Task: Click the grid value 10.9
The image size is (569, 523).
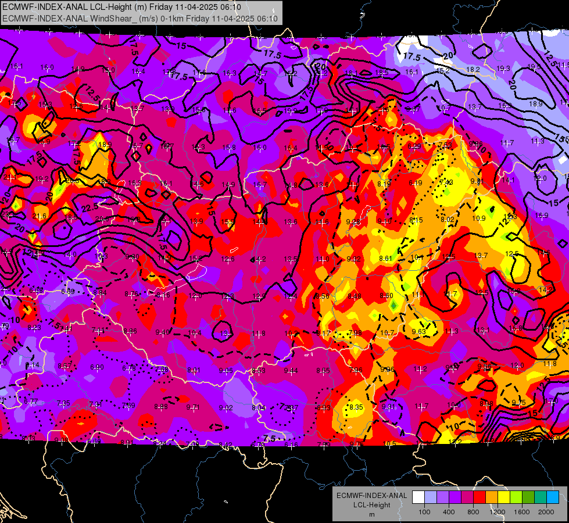Action: [x=479, y=218]
